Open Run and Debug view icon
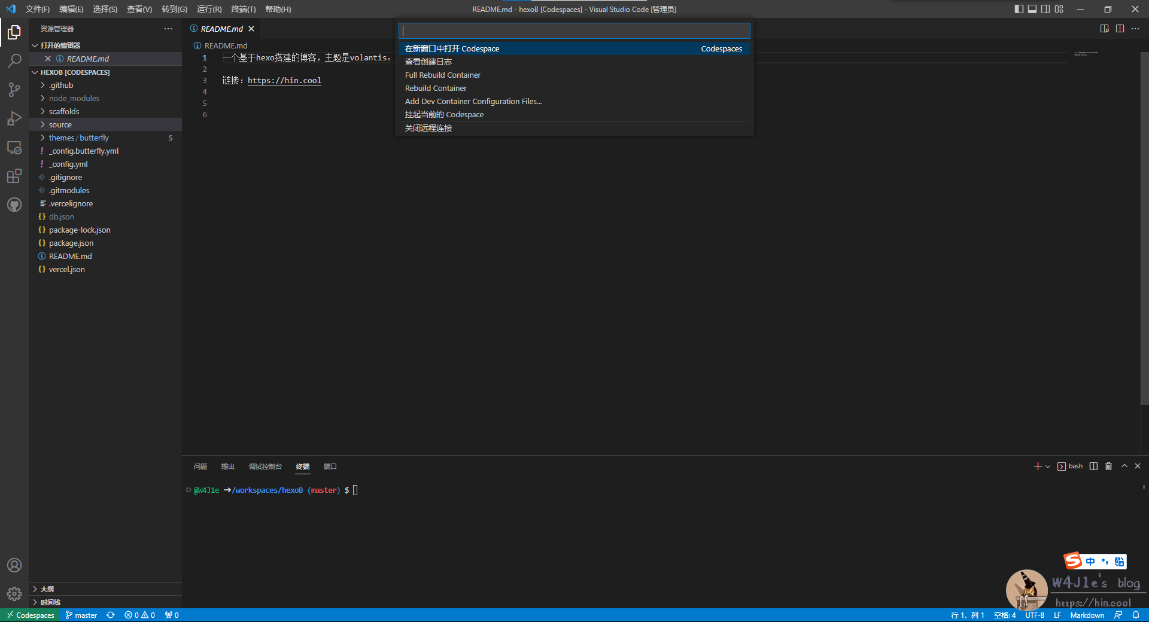Screen dimensions: 1149x622 tap(14, 118)
